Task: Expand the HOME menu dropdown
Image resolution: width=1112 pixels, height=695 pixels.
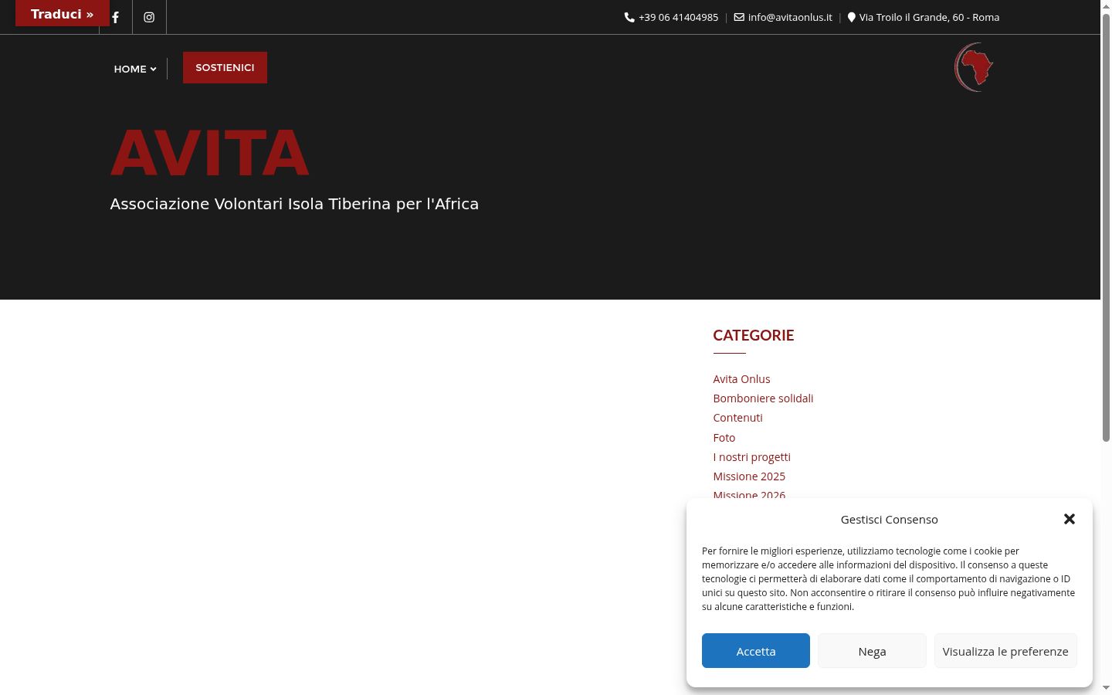Action: tap(135, 69)
